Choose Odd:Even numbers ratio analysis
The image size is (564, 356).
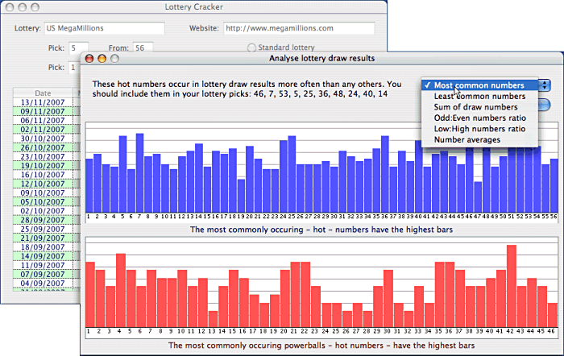coord(479,118)
